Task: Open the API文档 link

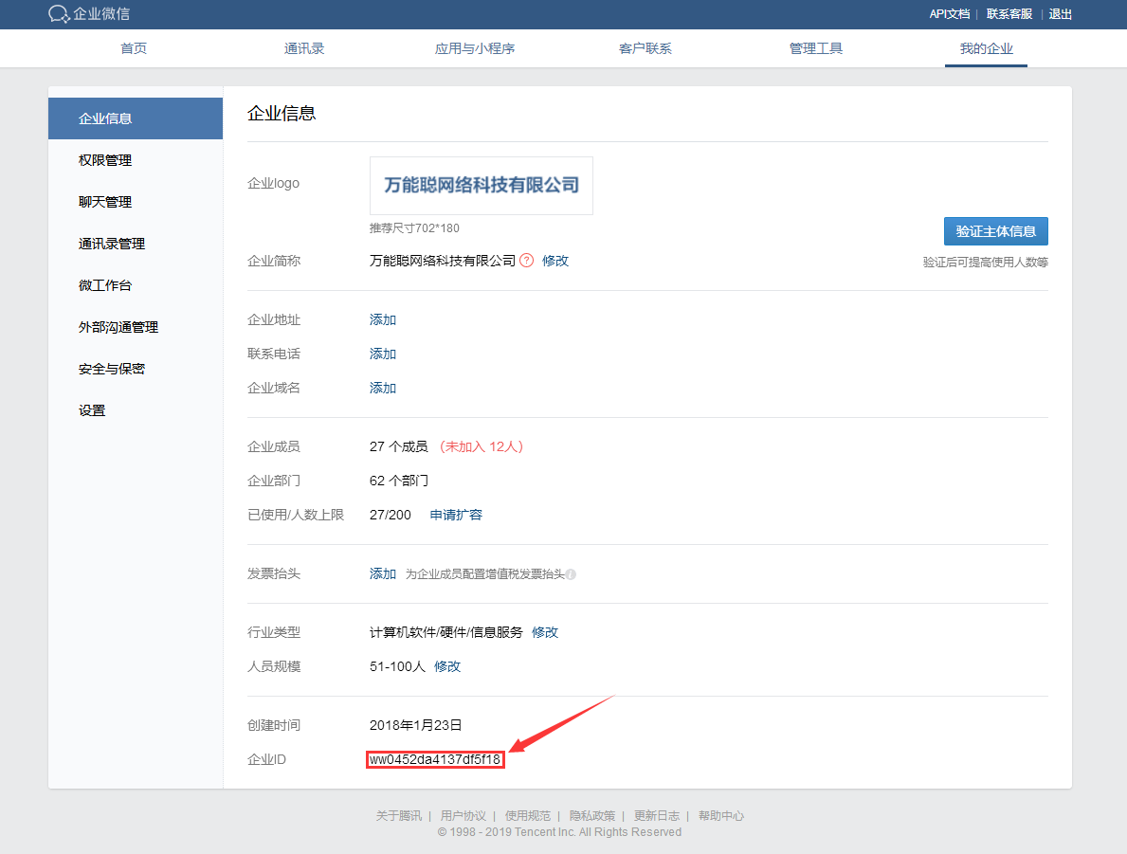Action: [x=949, y=13]
